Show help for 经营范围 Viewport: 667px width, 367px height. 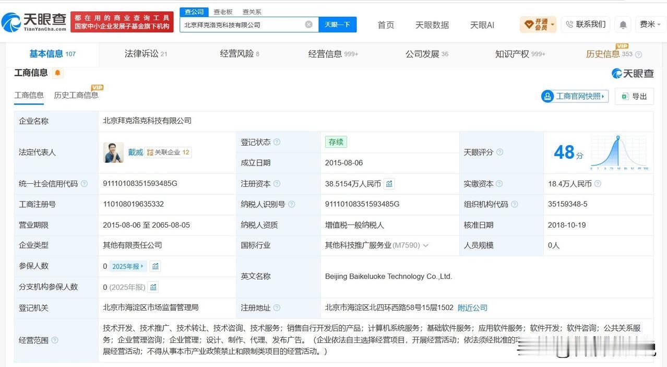point(55,340)
